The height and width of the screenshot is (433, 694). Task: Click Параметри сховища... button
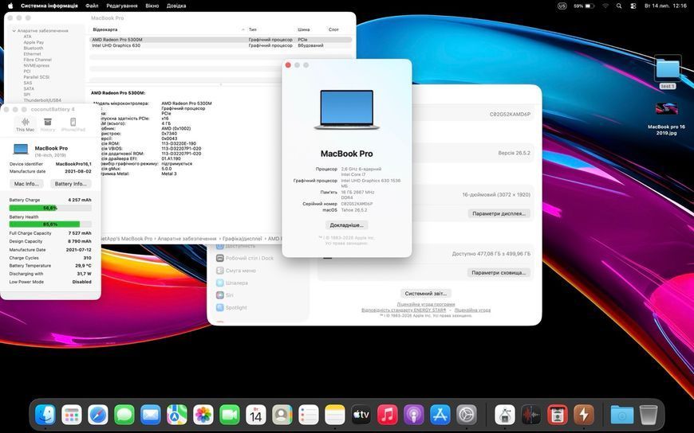point(499,272)
